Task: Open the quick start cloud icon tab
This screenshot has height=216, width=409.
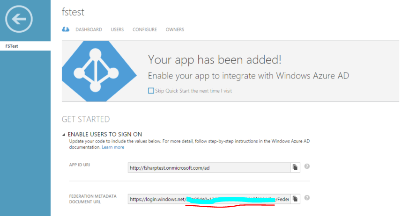Action: pos(66,29)
